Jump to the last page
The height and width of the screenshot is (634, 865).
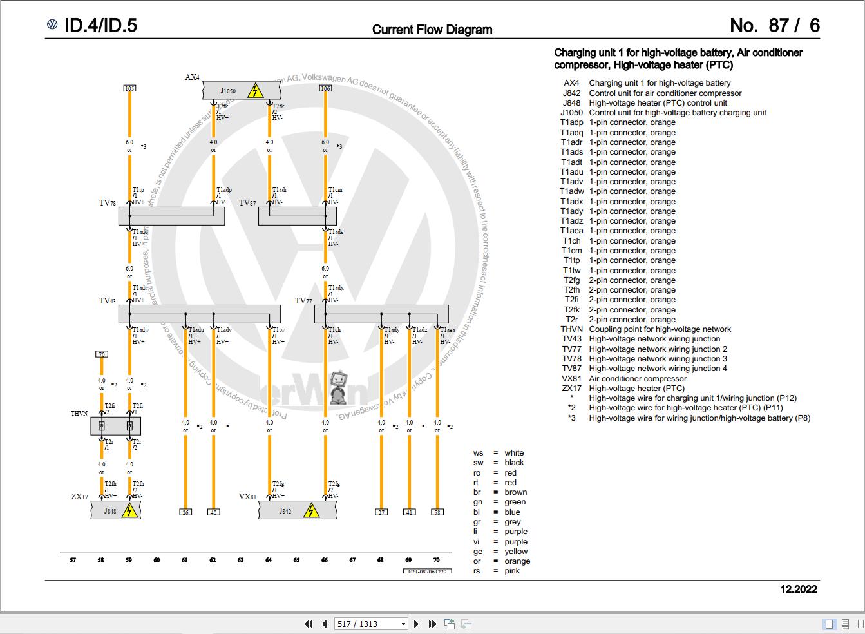pos(432,624)
